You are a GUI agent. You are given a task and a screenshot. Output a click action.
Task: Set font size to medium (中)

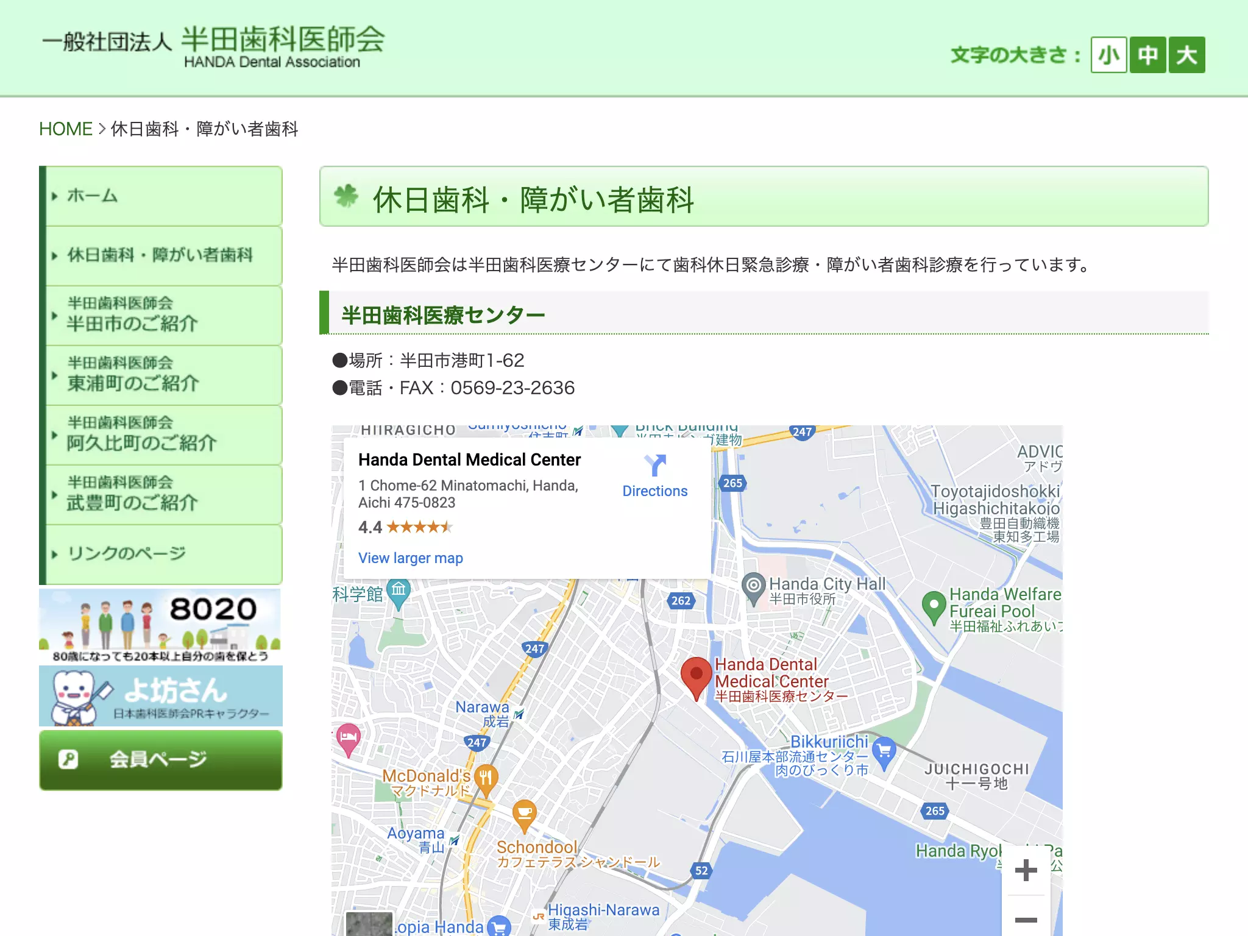point(1147,55)
